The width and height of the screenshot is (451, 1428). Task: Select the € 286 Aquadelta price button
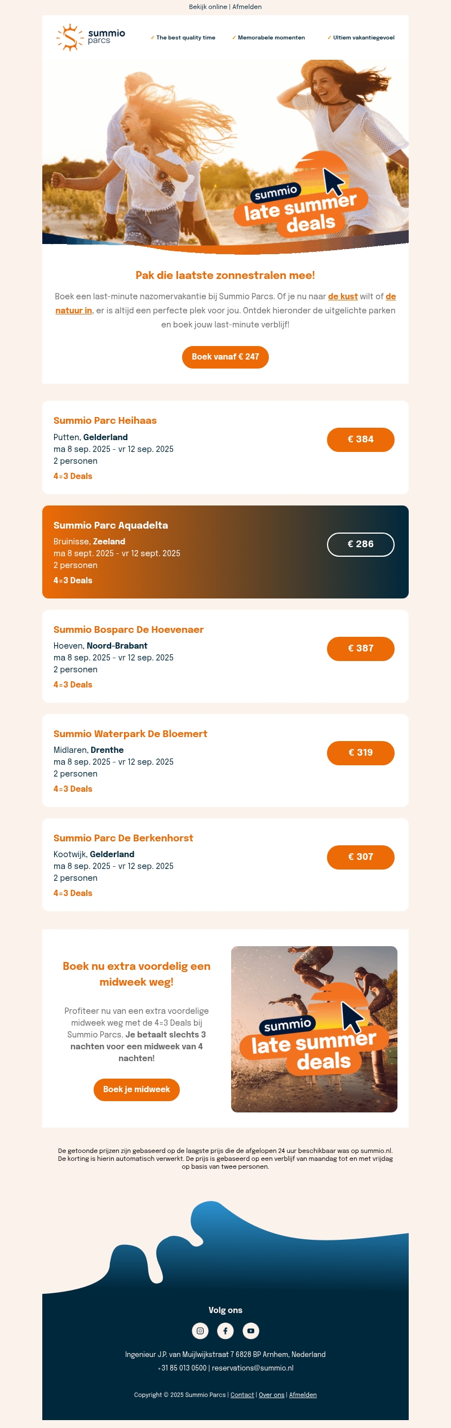360,544
